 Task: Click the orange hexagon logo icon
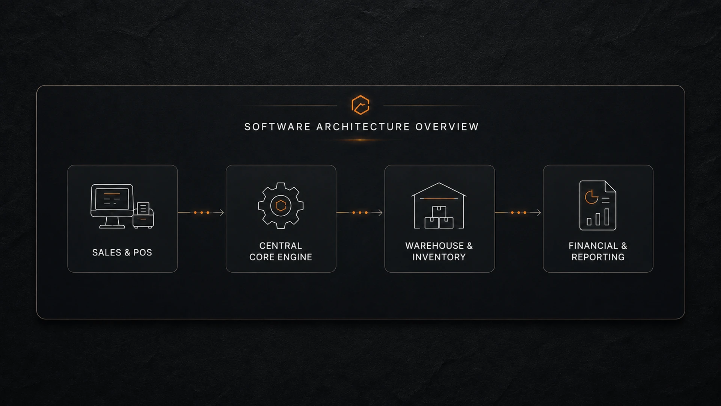pyautogui.click(x=360, y=105)
